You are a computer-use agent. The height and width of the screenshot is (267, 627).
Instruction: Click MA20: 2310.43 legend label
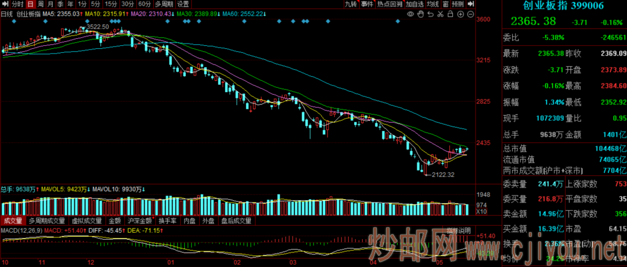[x=152, y=14]
